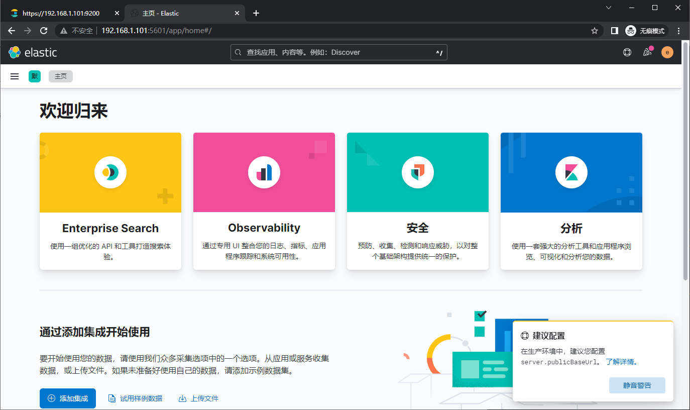This screenshot has height=410, width=690.
Task: Open the help menu lifebuoy icon
Action: pos(627,52)
